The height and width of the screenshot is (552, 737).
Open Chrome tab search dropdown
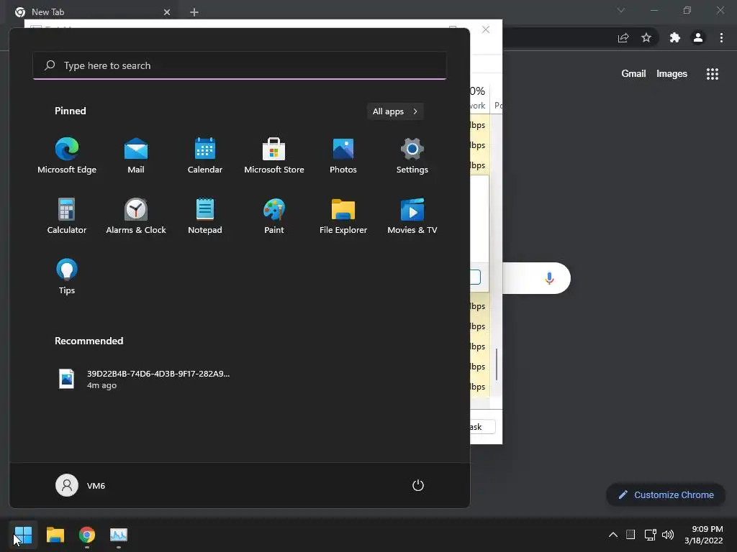(621, 10)
